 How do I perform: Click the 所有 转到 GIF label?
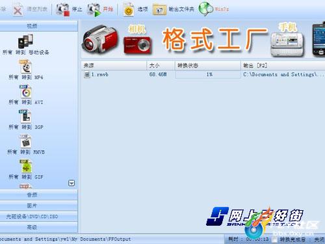(26, 177)
